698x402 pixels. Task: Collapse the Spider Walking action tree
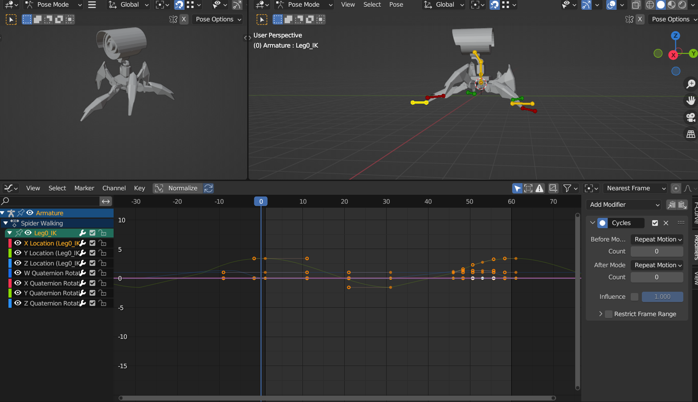click(x=5, y=223)
